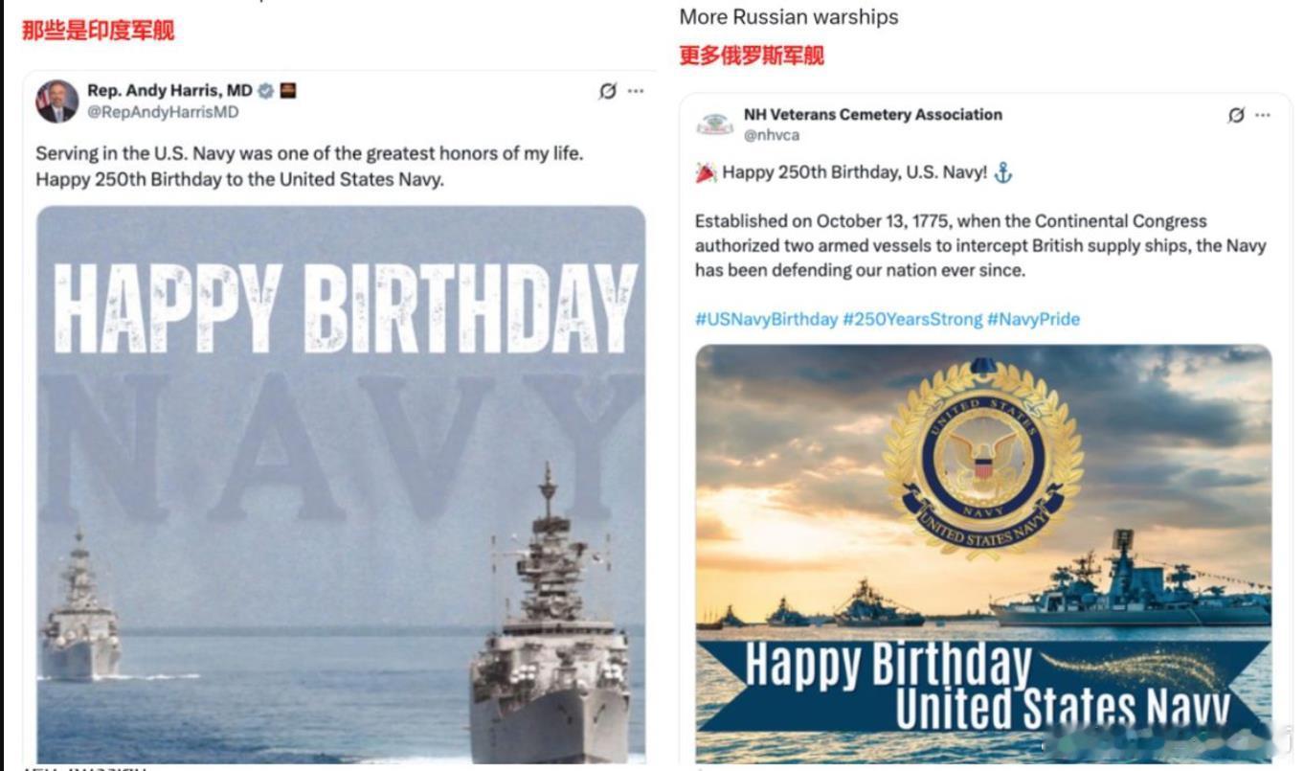Click the Grok icon on Andy Harris tweet

[607, 92]
